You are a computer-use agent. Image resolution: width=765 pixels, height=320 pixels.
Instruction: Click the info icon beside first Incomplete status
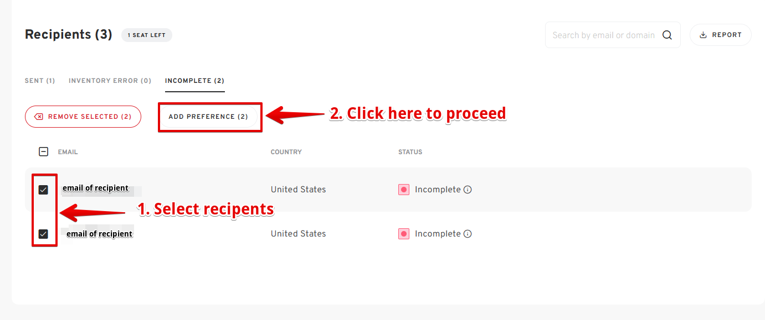[468, 190]
